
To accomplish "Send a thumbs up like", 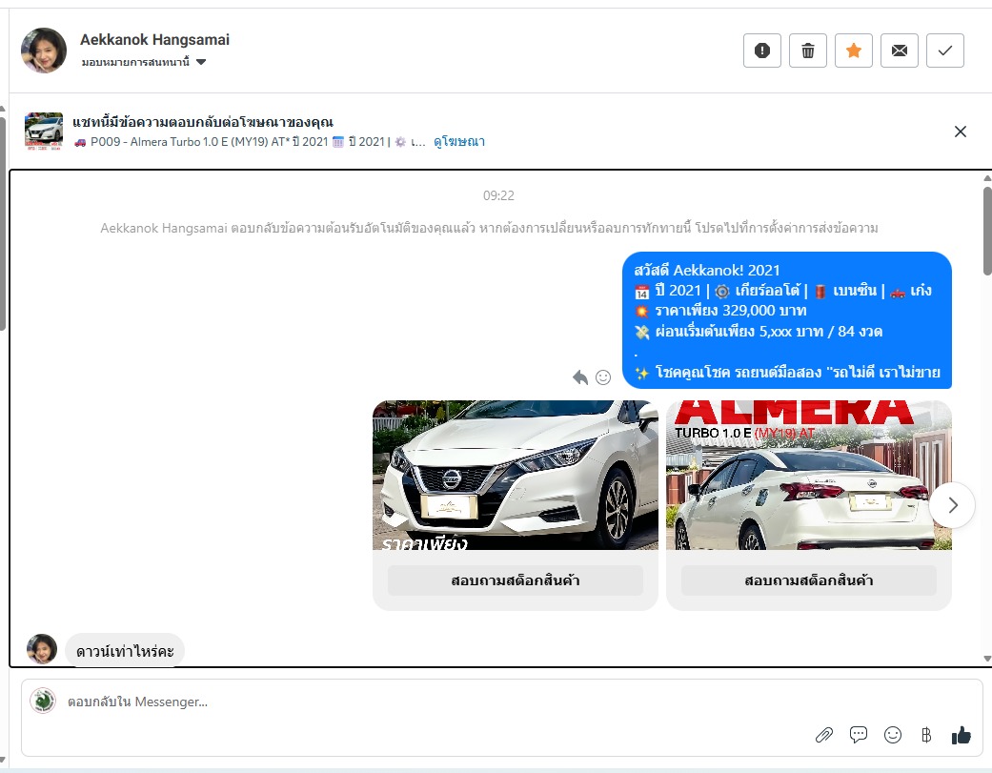I will [961, 735].
